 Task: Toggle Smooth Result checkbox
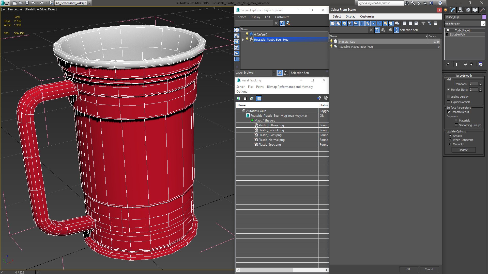pos(449,112)
